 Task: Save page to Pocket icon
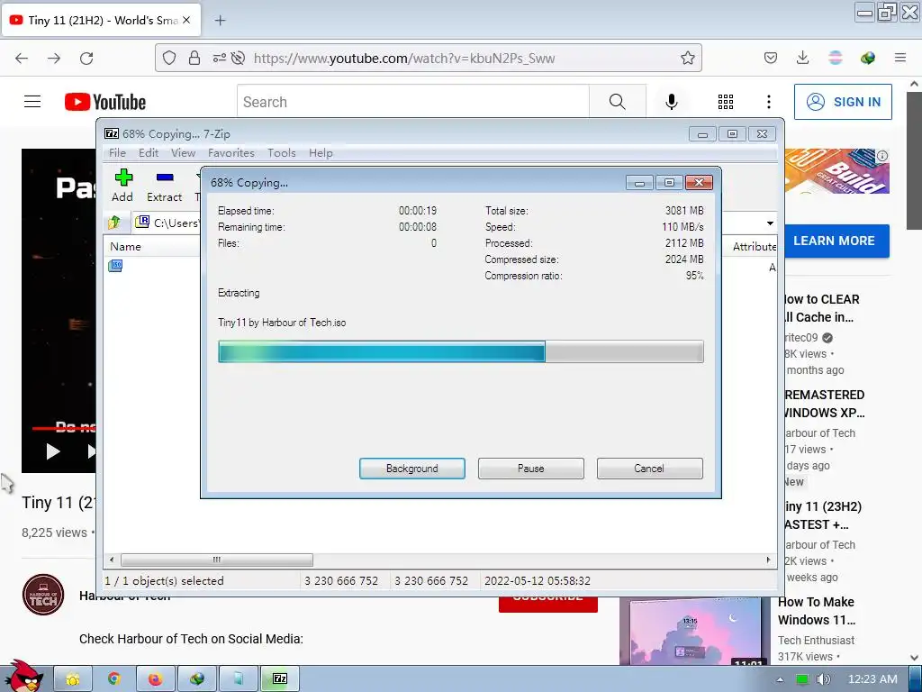771,58
